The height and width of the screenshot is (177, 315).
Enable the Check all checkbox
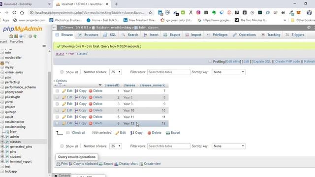(68, 133)
